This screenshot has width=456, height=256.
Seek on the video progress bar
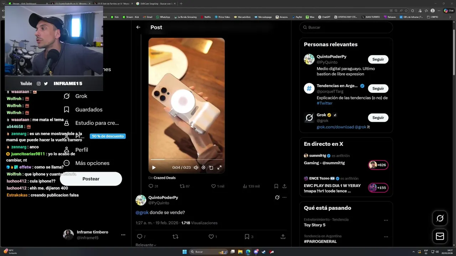(186, 160)
